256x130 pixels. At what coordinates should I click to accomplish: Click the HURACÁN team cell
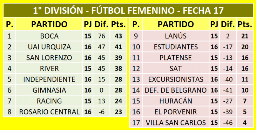click(176, 101)
